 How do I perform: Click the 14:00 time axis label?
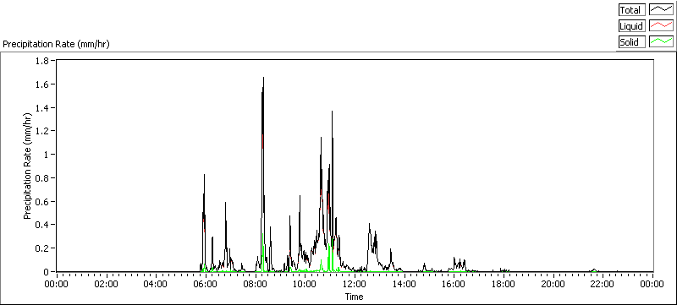point(405,284)
